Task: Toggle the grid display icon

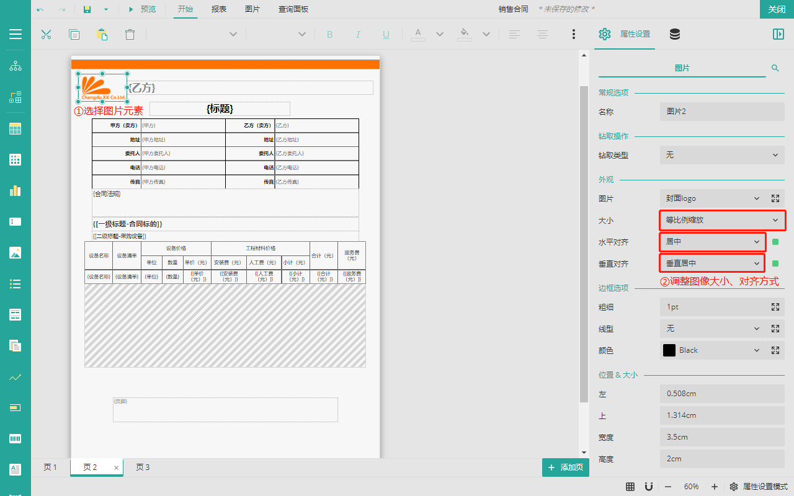Action: tap(630, 487)
